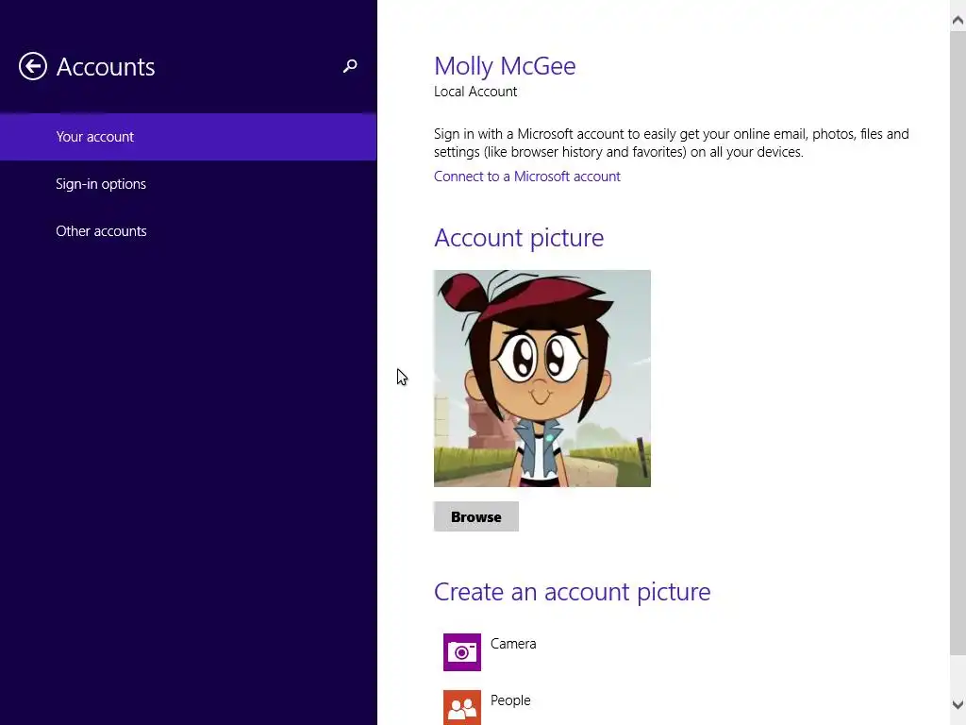
Task: Click the Browse button
Action: click(476, 516)
